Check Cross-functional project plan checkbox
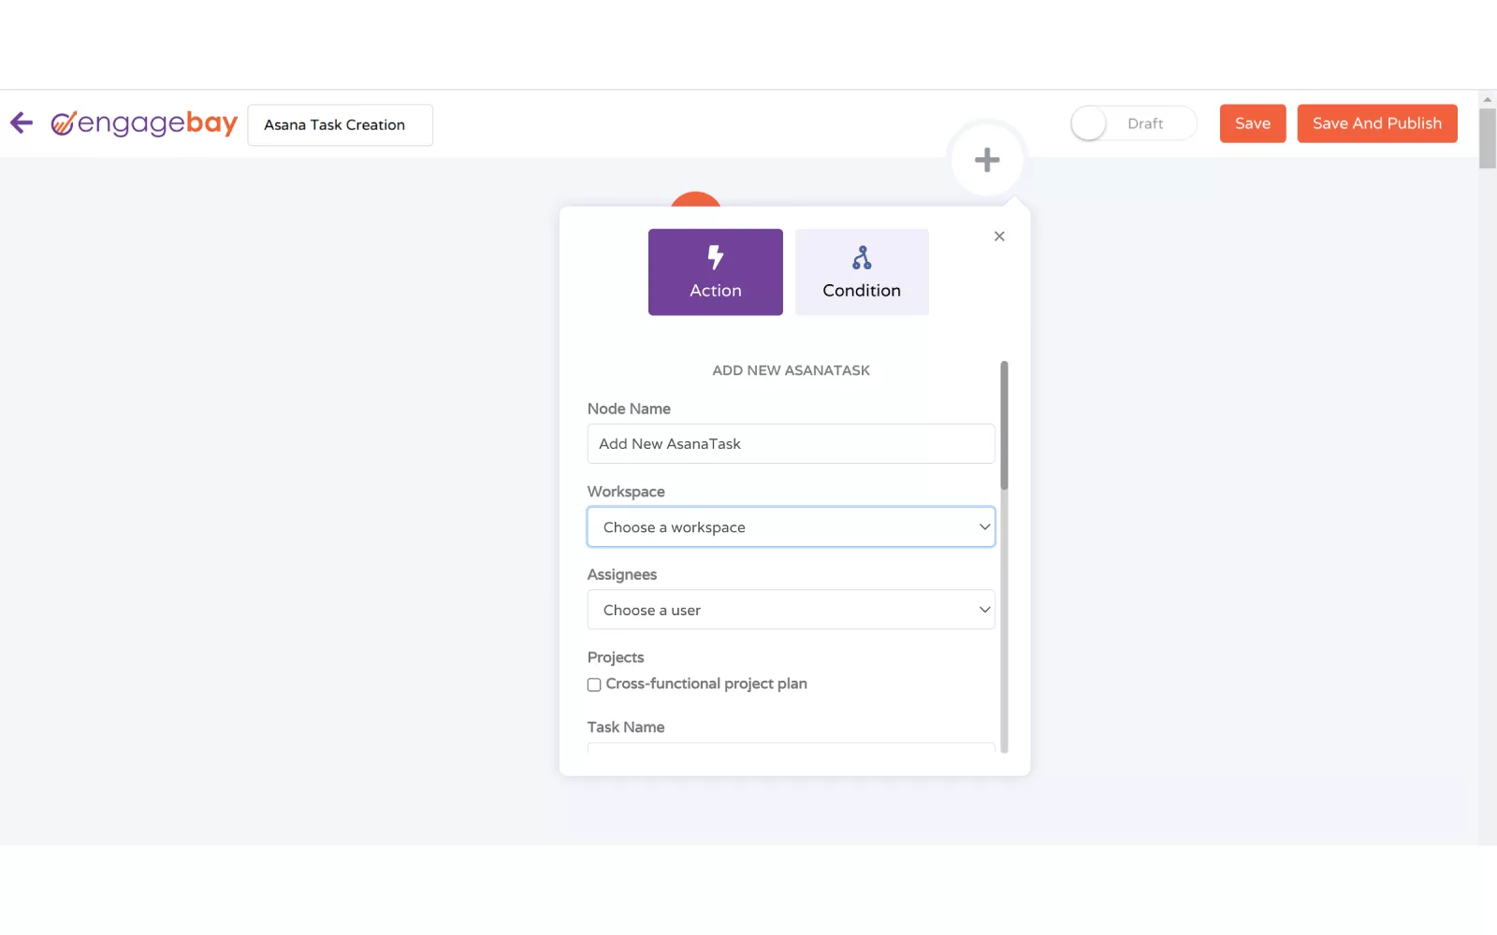Viewport: 1497px width, 935px height. point(594,684)
